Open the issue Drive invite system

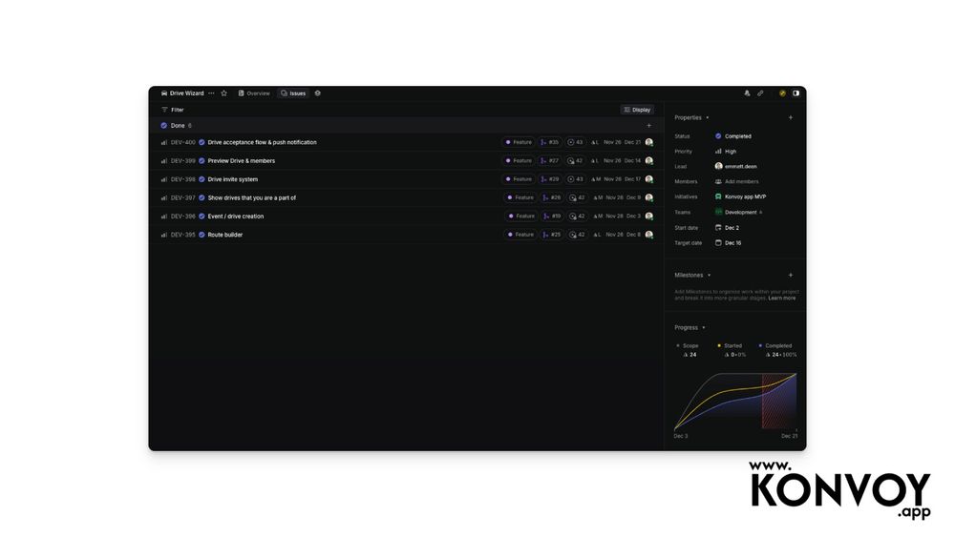[x=233, y=179]
